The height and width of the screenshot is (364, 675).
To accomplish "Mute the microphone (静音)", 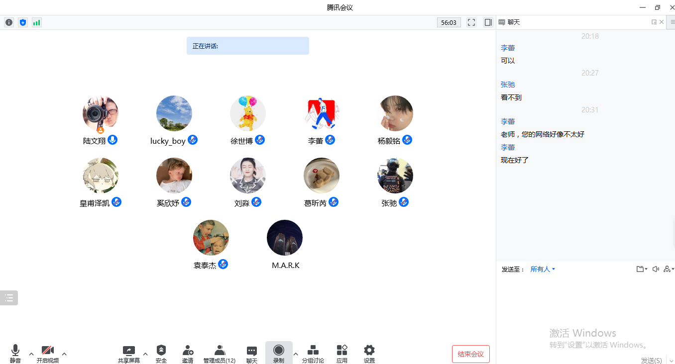I will click(15, 354).
